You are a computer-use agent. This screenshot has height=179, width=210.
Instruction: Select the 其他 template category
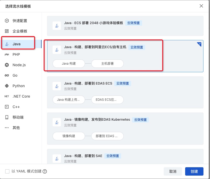click(21, 128)
